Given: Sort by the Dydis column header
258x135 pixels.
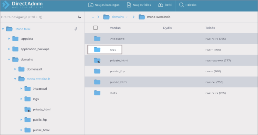Looking at the screenshot, I should [167, 28].
